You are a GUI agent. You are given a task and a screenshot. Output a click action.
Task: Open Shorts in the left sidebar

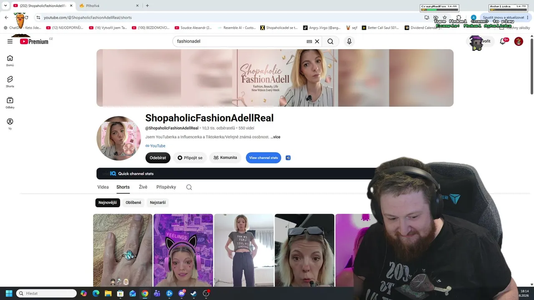(x=10, y=82)
